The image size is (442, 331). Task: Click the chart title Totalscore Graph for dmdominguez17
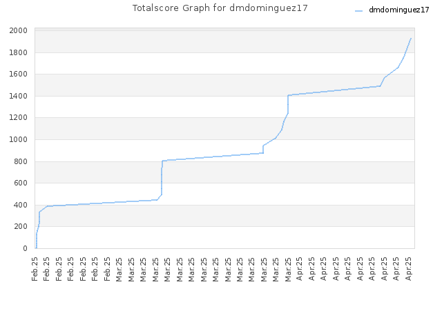point(220,8)
